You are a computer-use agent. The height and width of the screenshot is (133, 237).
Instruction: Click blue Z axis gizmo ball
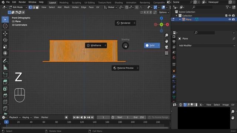pos(161,18)
